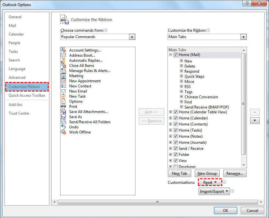Click info icon next to Import/Export
Viewport: 269px width, 218px height.
pos(232,191)
